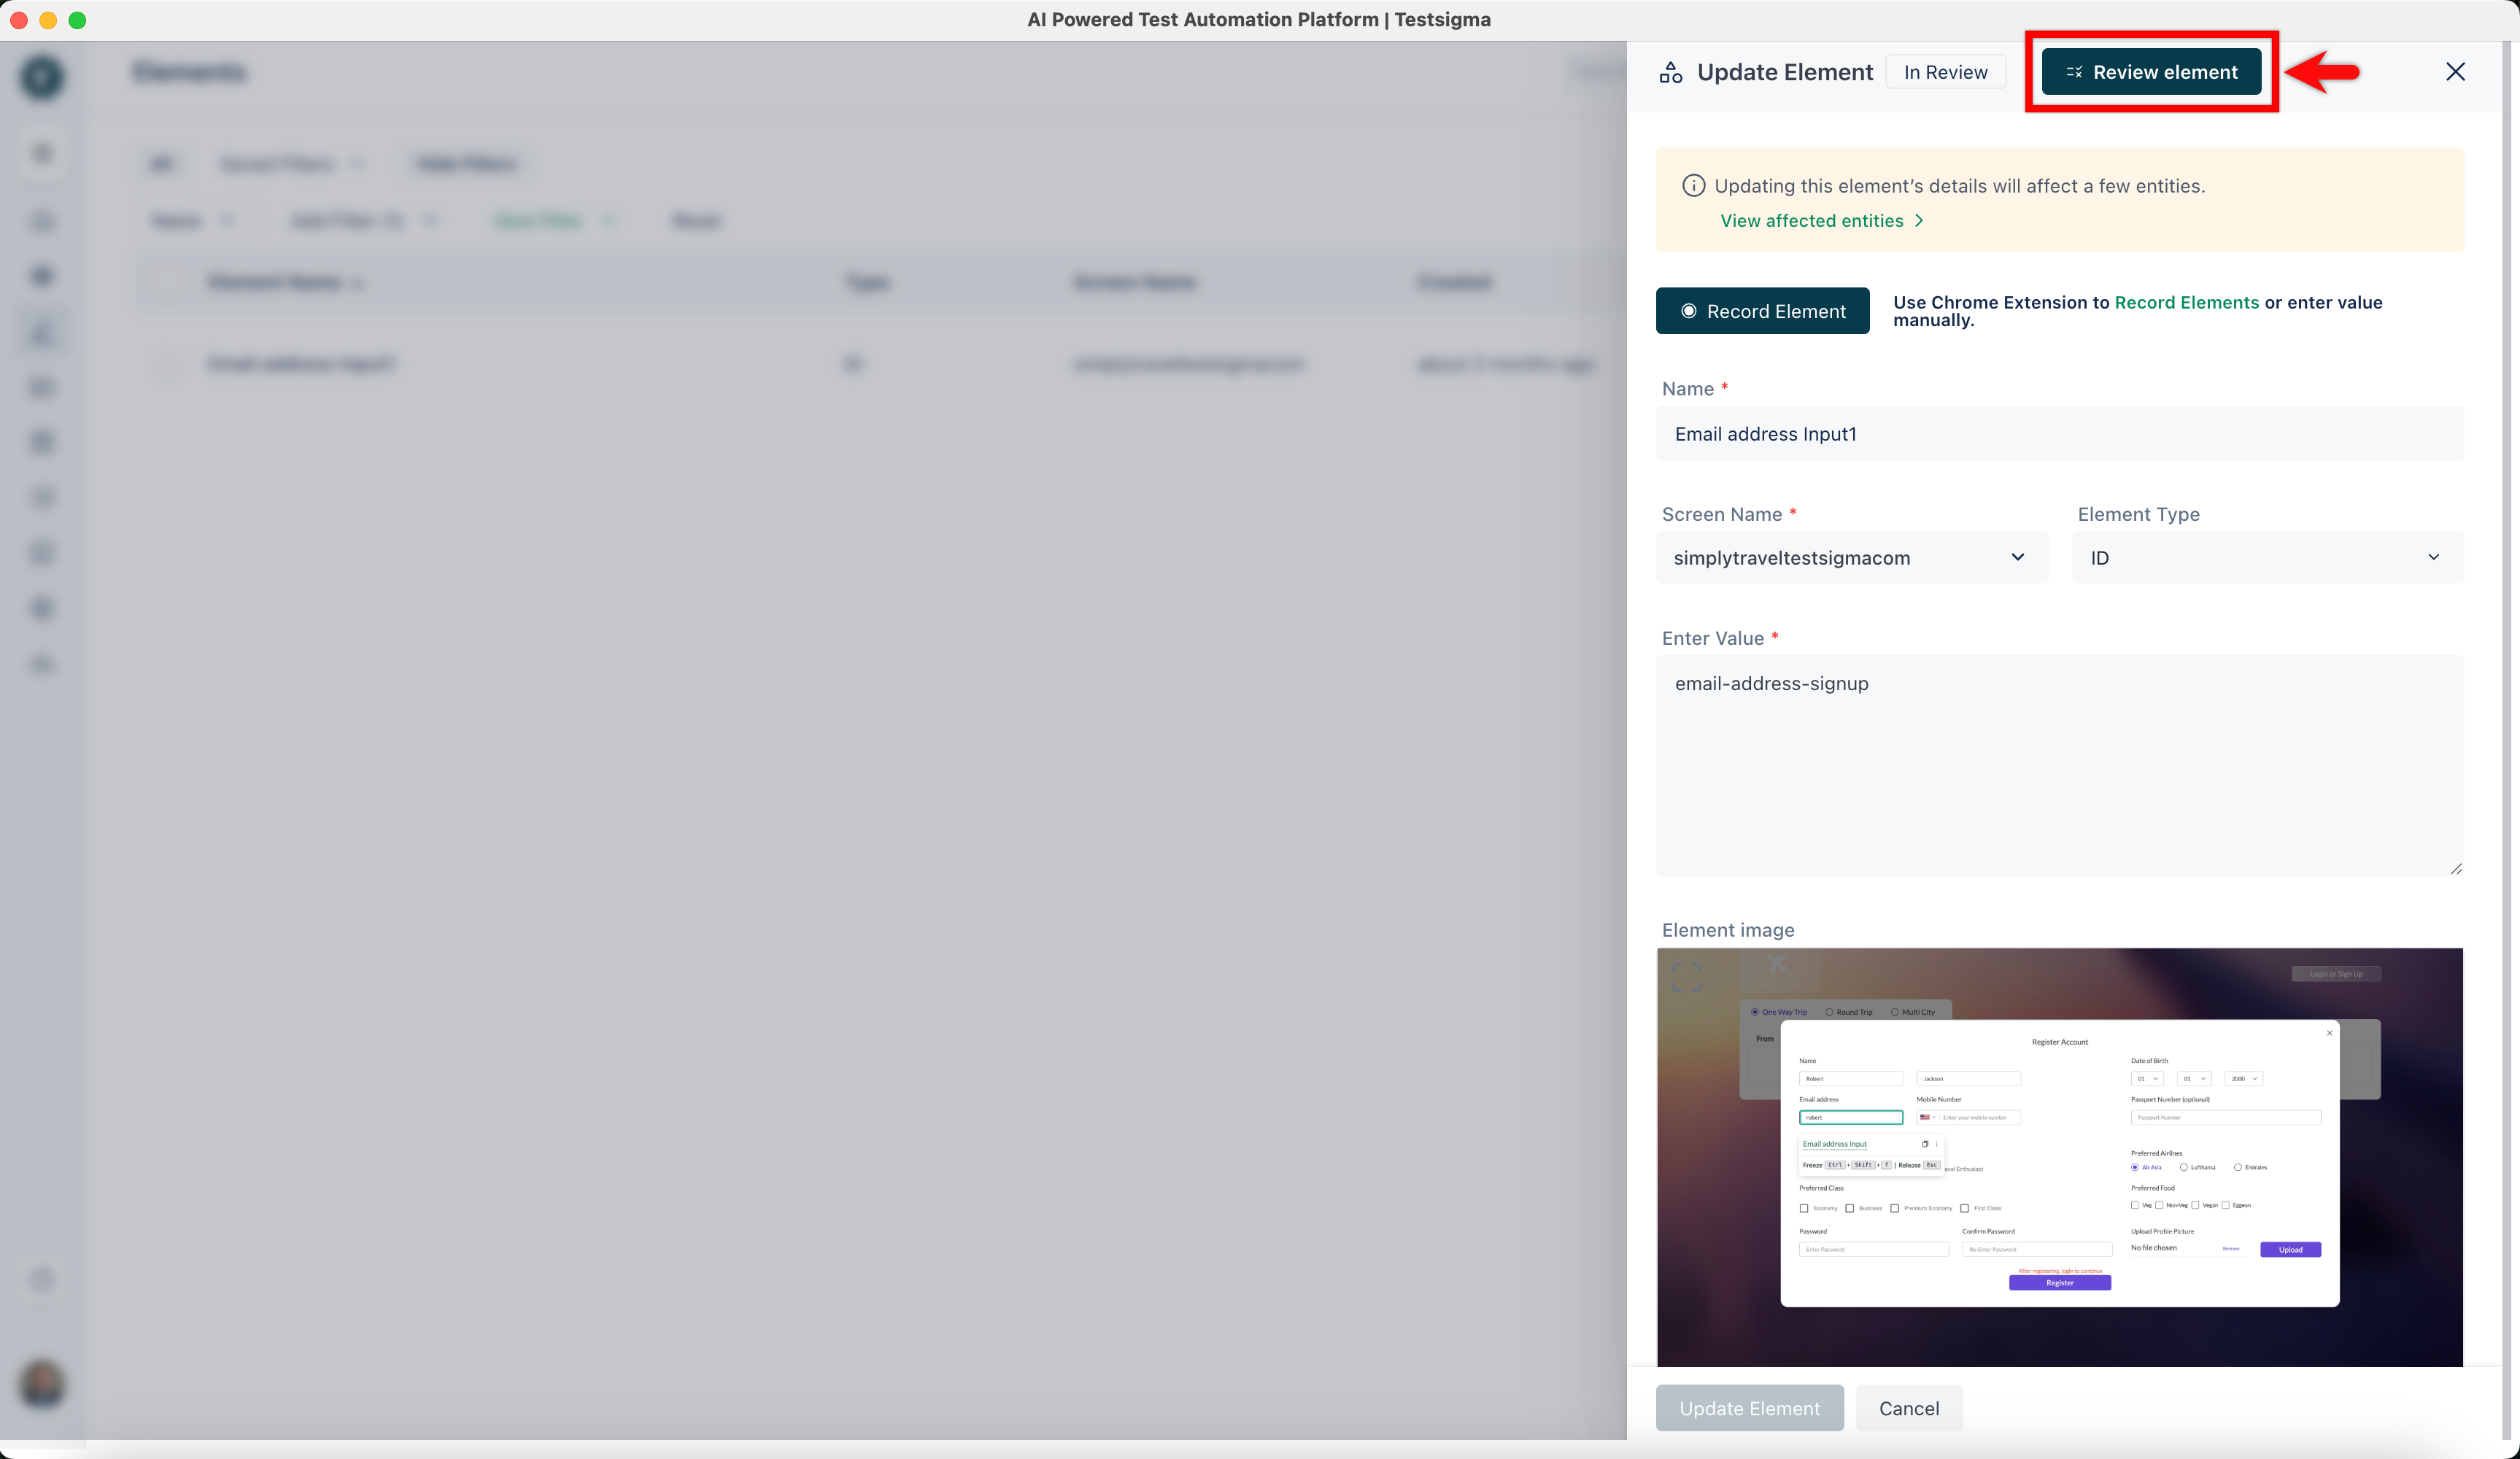Open the three-dot menu beside Email address Input

tap(1937, 1145)
